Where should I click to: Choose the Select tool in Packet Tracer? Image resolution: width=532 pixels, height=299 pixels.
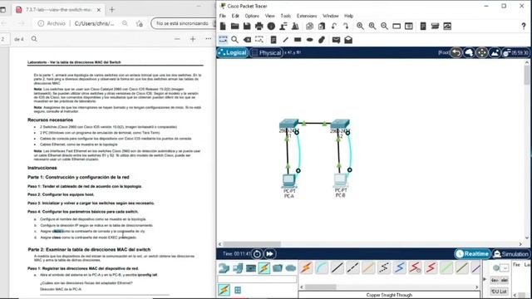click(223, 40)
